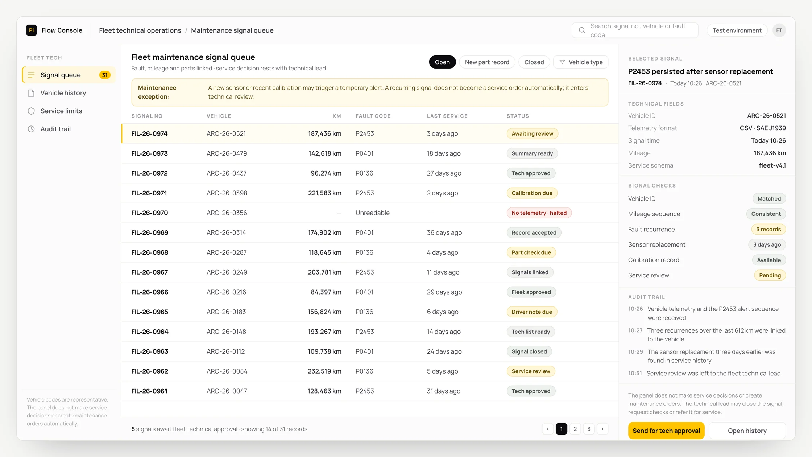Click the Driver note due status pill
This screenshot has width=812, height=457.
click(x=532, y=312)
